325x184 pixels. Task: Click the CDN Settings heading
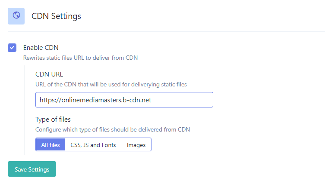tap(56, 16)
